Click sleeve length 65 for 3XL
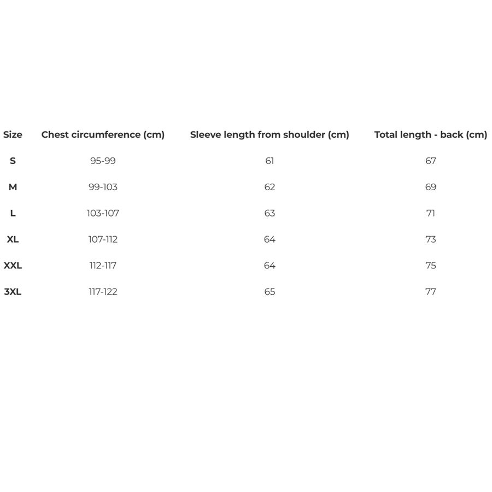This screenshot has height=492, width=492. click(270, 292)
